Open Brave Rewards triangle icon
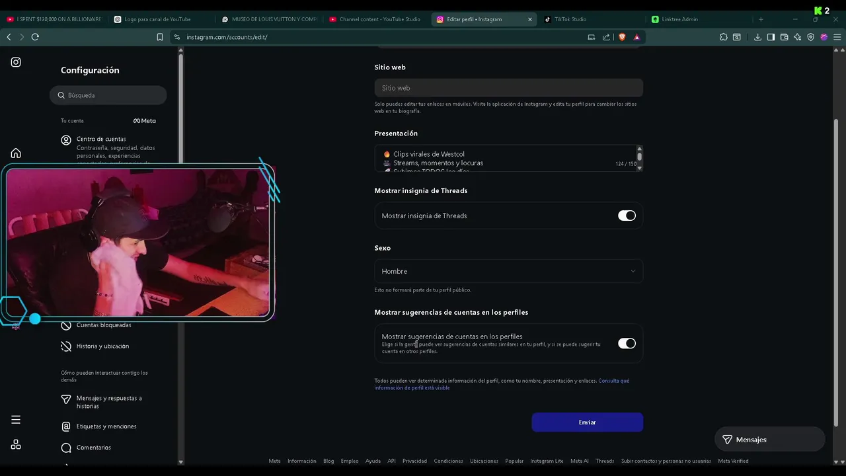This screenshot has width=846, height=476. [636, 37]
